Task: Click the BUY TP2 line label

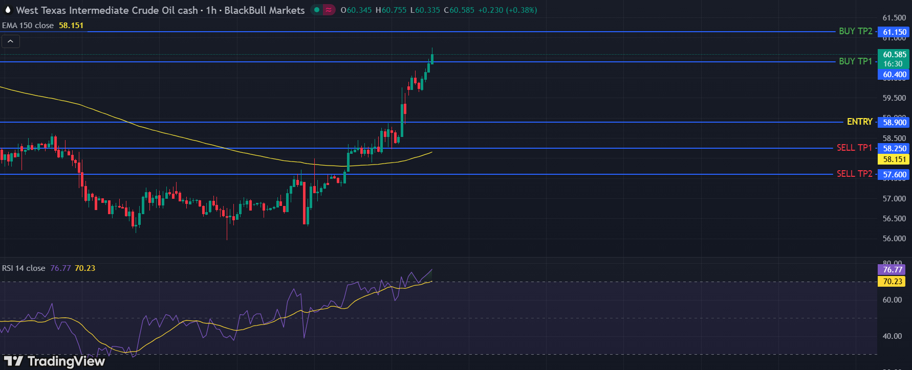Action: click(x=855, y=31)
